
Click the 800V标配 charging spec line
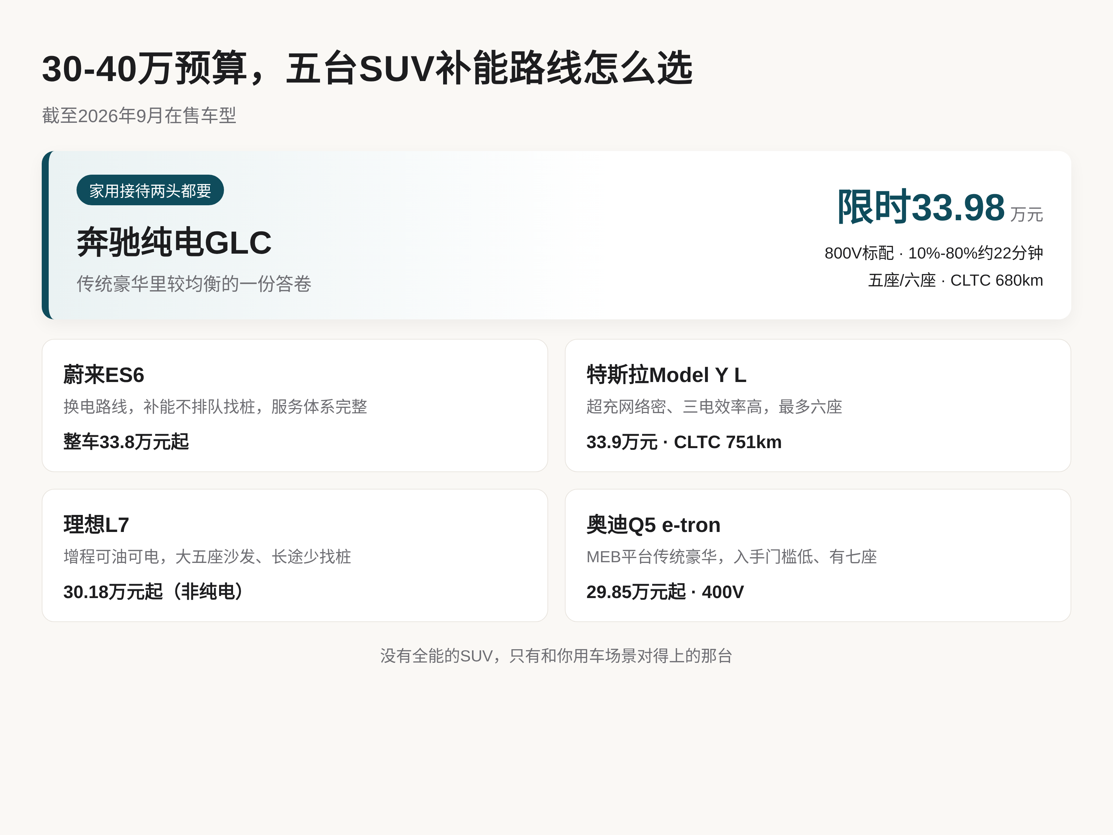[934, 253]
